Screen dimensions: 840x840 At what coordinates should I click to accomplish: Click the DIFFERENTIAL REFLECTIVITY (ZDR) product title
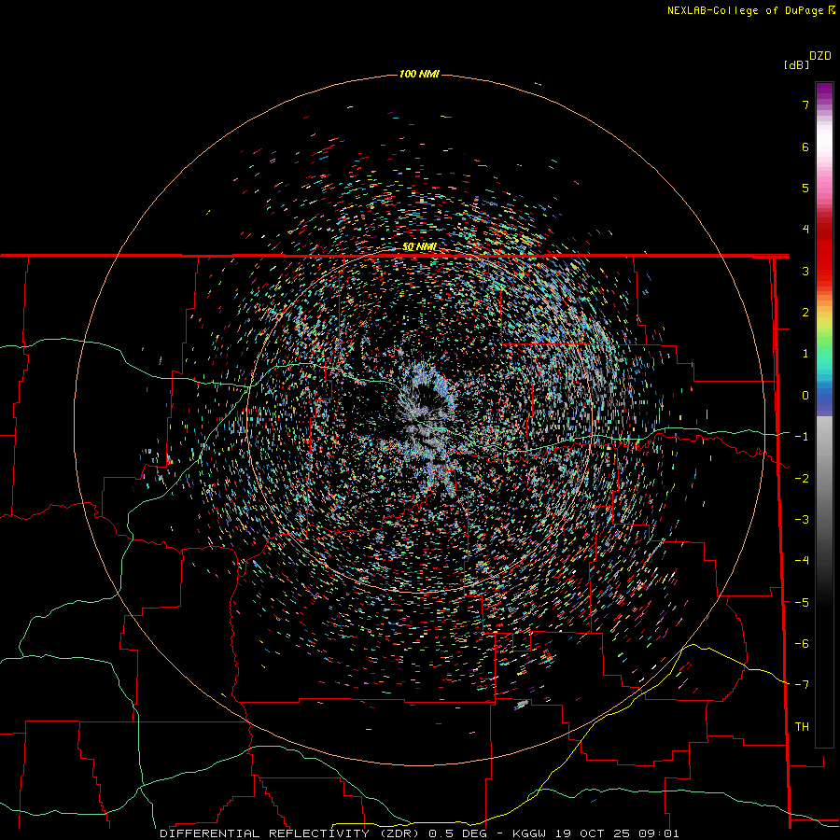coord(292,833)
